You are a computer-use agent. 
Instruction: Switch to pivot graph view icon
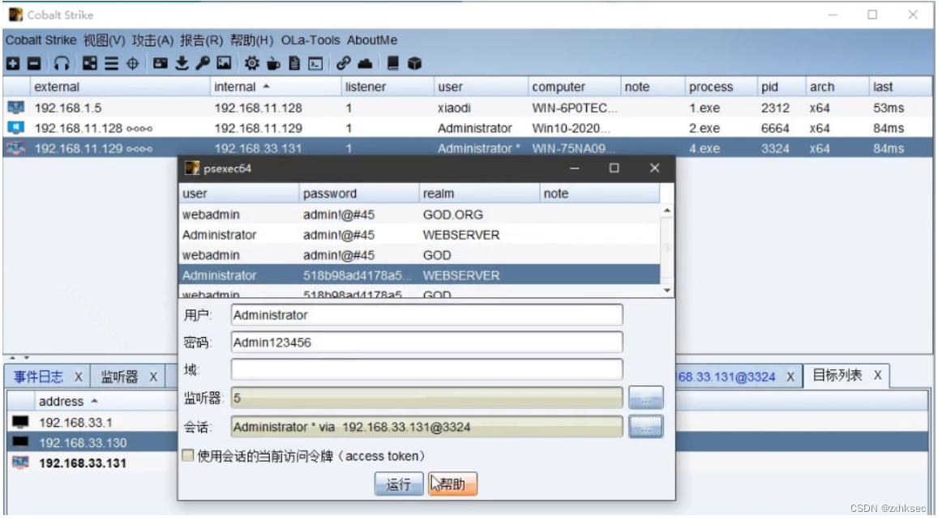[x=89, y=62]
